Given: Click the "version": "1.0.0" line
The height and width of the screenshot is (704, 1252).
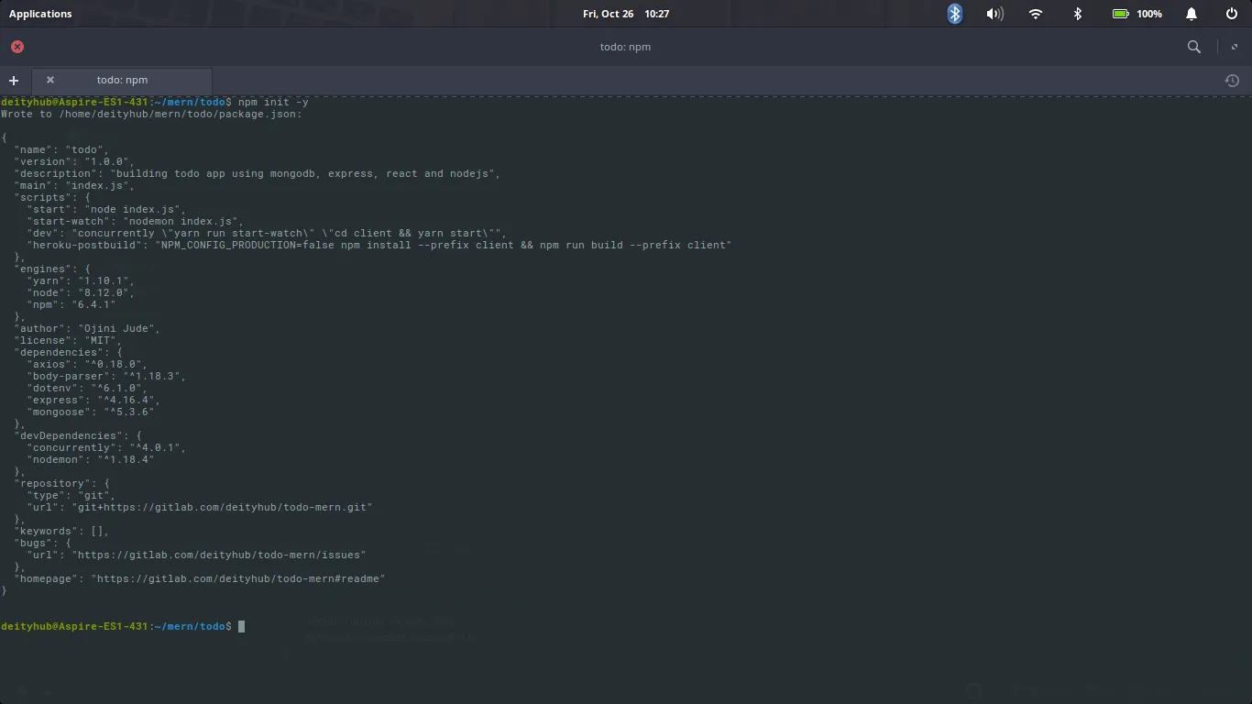Looking at the screenshot, I should (74, 161).
